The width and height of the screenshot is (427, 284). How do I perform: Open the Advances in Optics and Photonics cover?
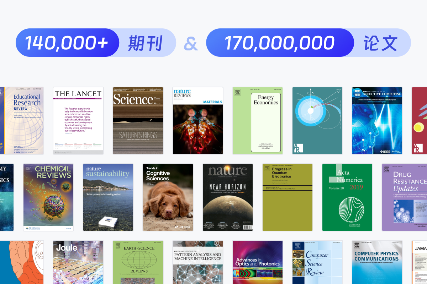point(258,263)
